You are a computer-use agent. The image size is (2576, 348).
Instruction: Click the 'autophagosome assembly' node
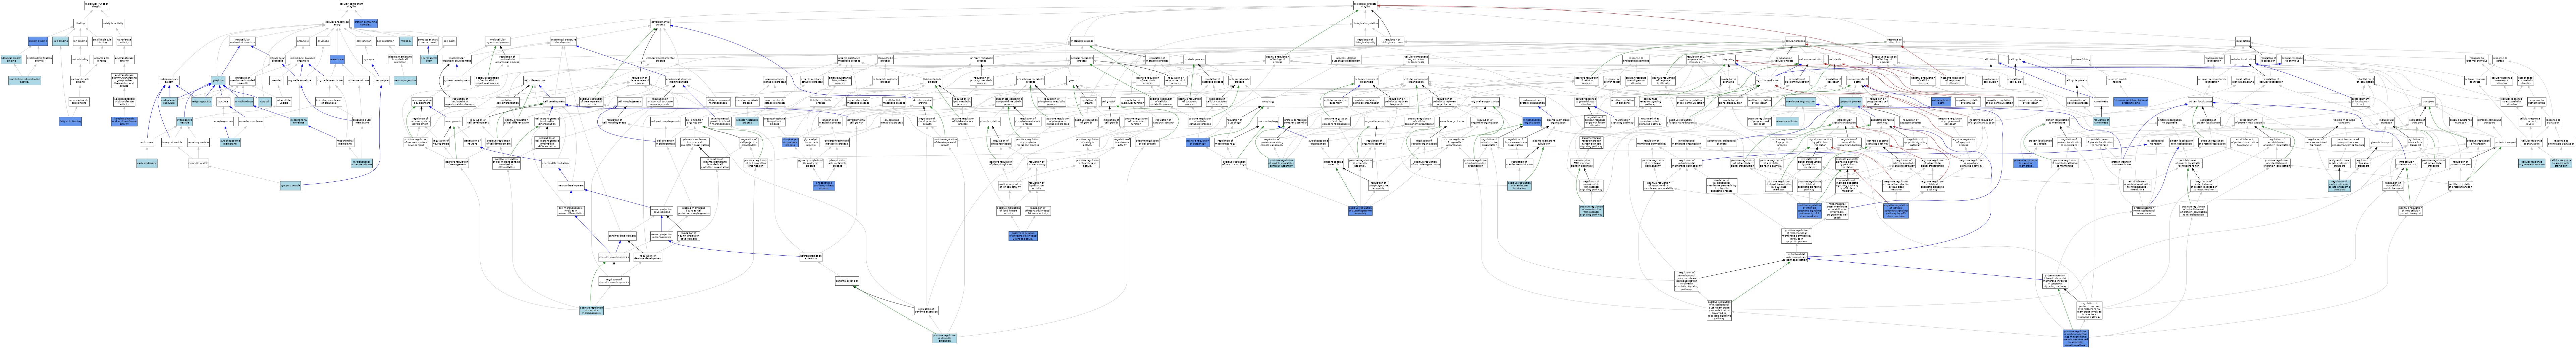tap(1333, 164)
